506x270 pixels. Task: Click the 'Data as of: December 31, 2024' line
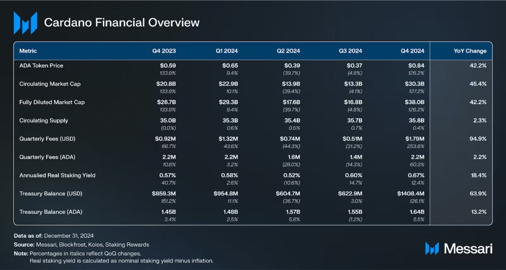point(54,235)
